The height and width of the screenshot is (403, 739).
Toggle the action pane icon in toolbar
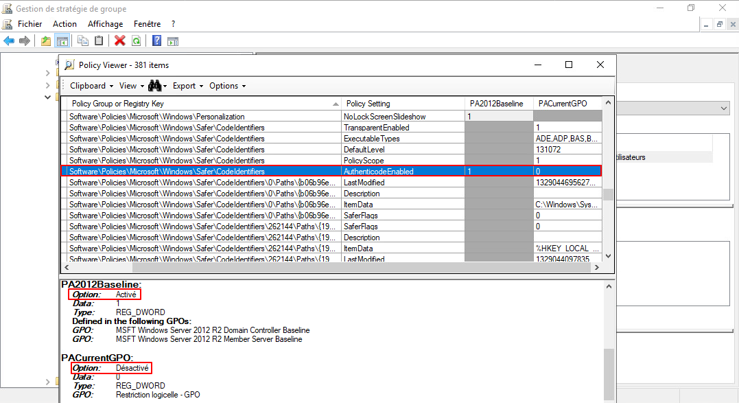tap(172, 41)
